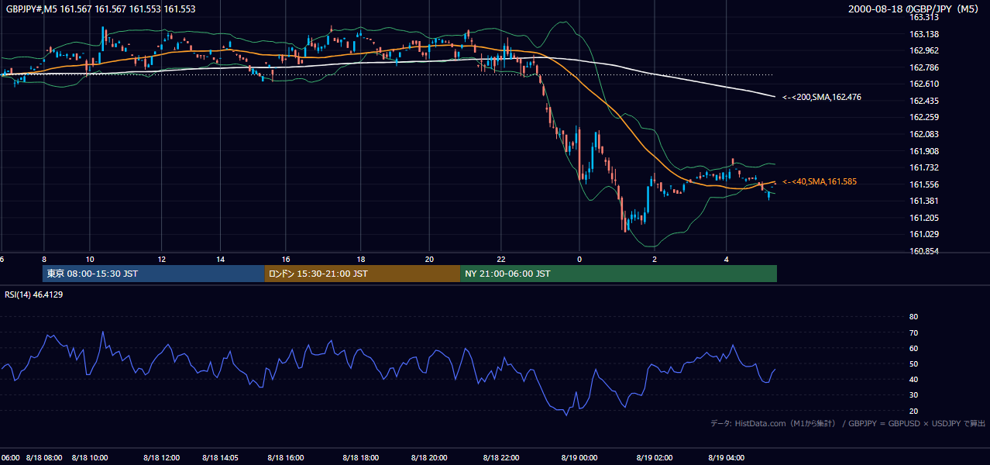The height and width of the screenshot is (465, 990).
Task: Select the 40 SMA 161.585 label
Action: [x=820, y=181]
